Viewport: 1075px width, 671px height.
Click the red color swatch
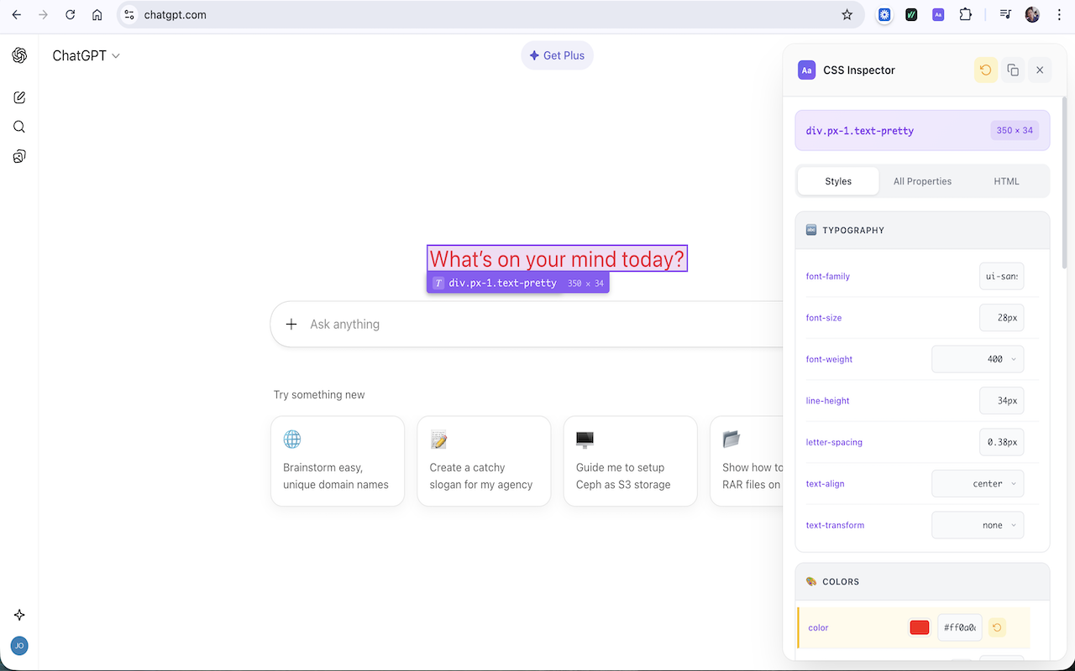[920, 627]
